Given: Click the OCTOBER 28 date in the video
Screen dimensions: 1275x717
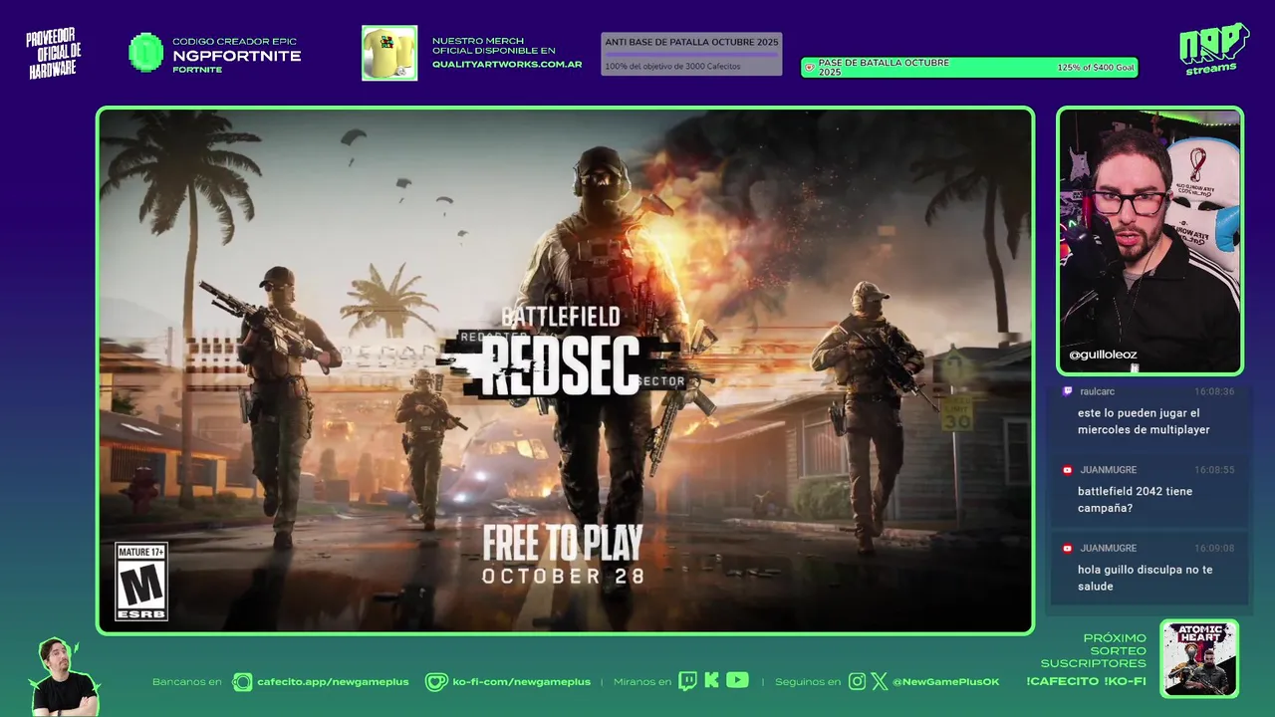Looking at the screenshot, I should coord(563,577).
